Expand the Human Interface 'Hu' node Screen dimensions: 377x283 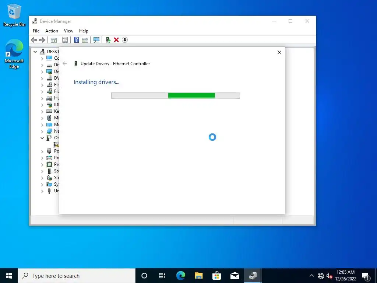coord(42,98)
